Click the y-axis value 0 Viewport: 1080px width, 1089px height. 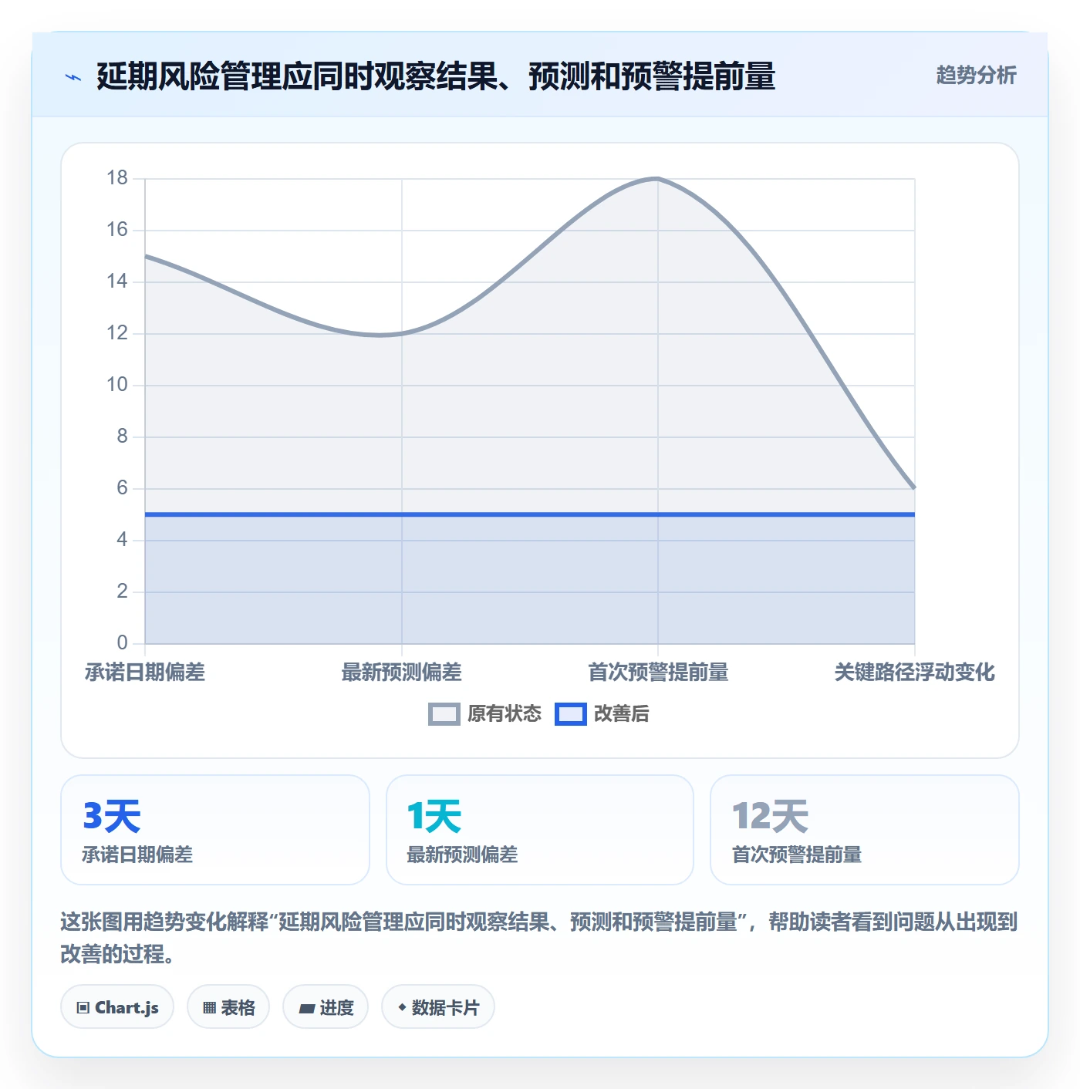(122, 643)
